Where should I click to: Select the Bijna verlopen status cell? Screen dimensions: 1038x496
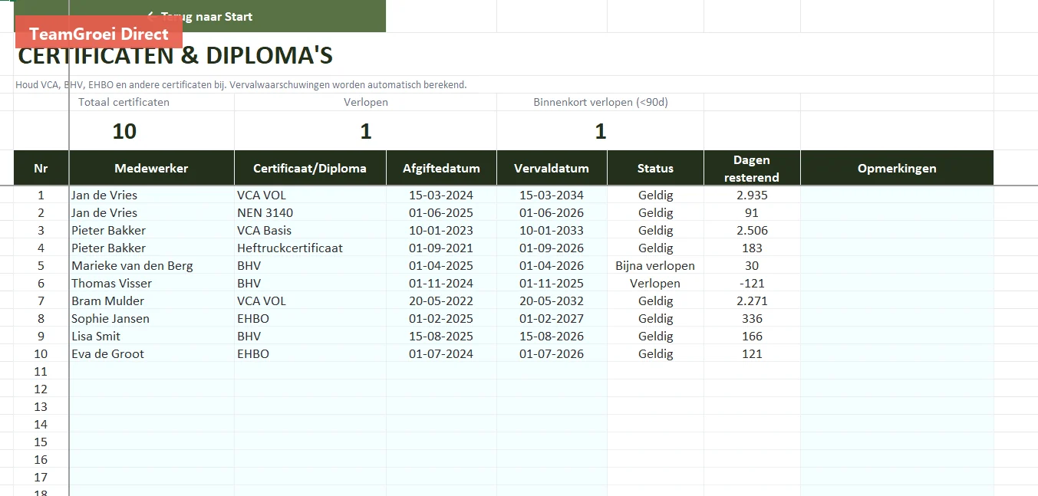tap(655, 265)
